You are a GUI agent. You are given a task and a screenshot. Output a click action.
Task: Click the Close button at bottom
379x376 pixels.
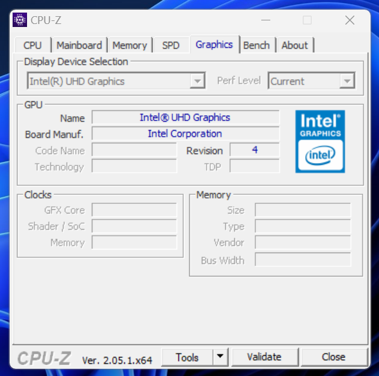click(x=333, y=357)
